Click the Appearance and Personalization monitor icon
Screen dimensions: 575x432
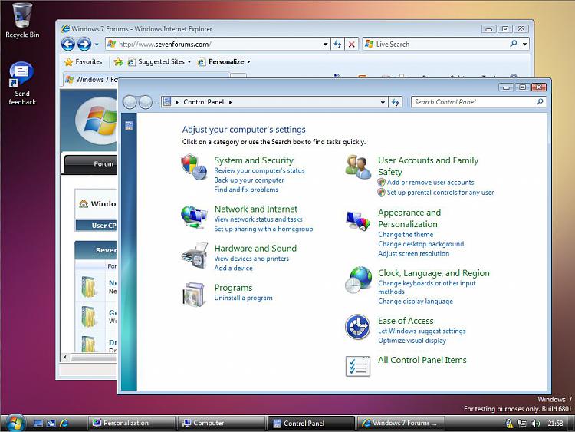point(358,220)
